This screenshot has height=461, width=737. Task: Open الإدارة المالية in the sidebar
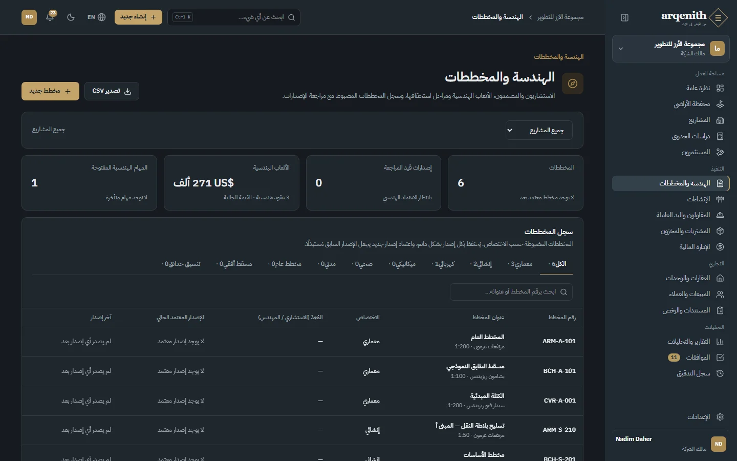click(x=670, y=247)
